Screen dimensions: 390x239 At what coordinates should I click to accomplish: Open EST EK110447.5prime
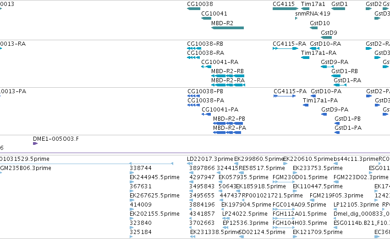click(318, 187)
